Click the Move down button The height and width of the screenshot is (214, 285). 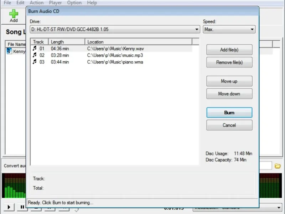point(229,94)
